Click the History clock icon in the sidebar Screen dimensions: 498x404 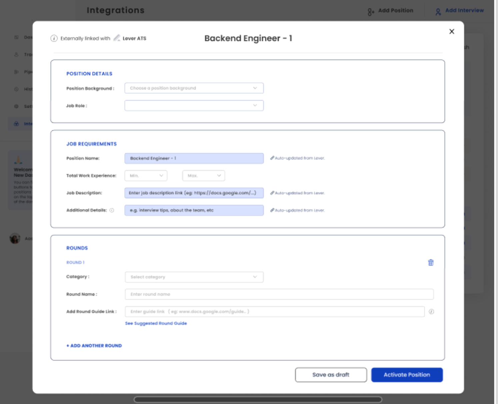coord(16,89)
